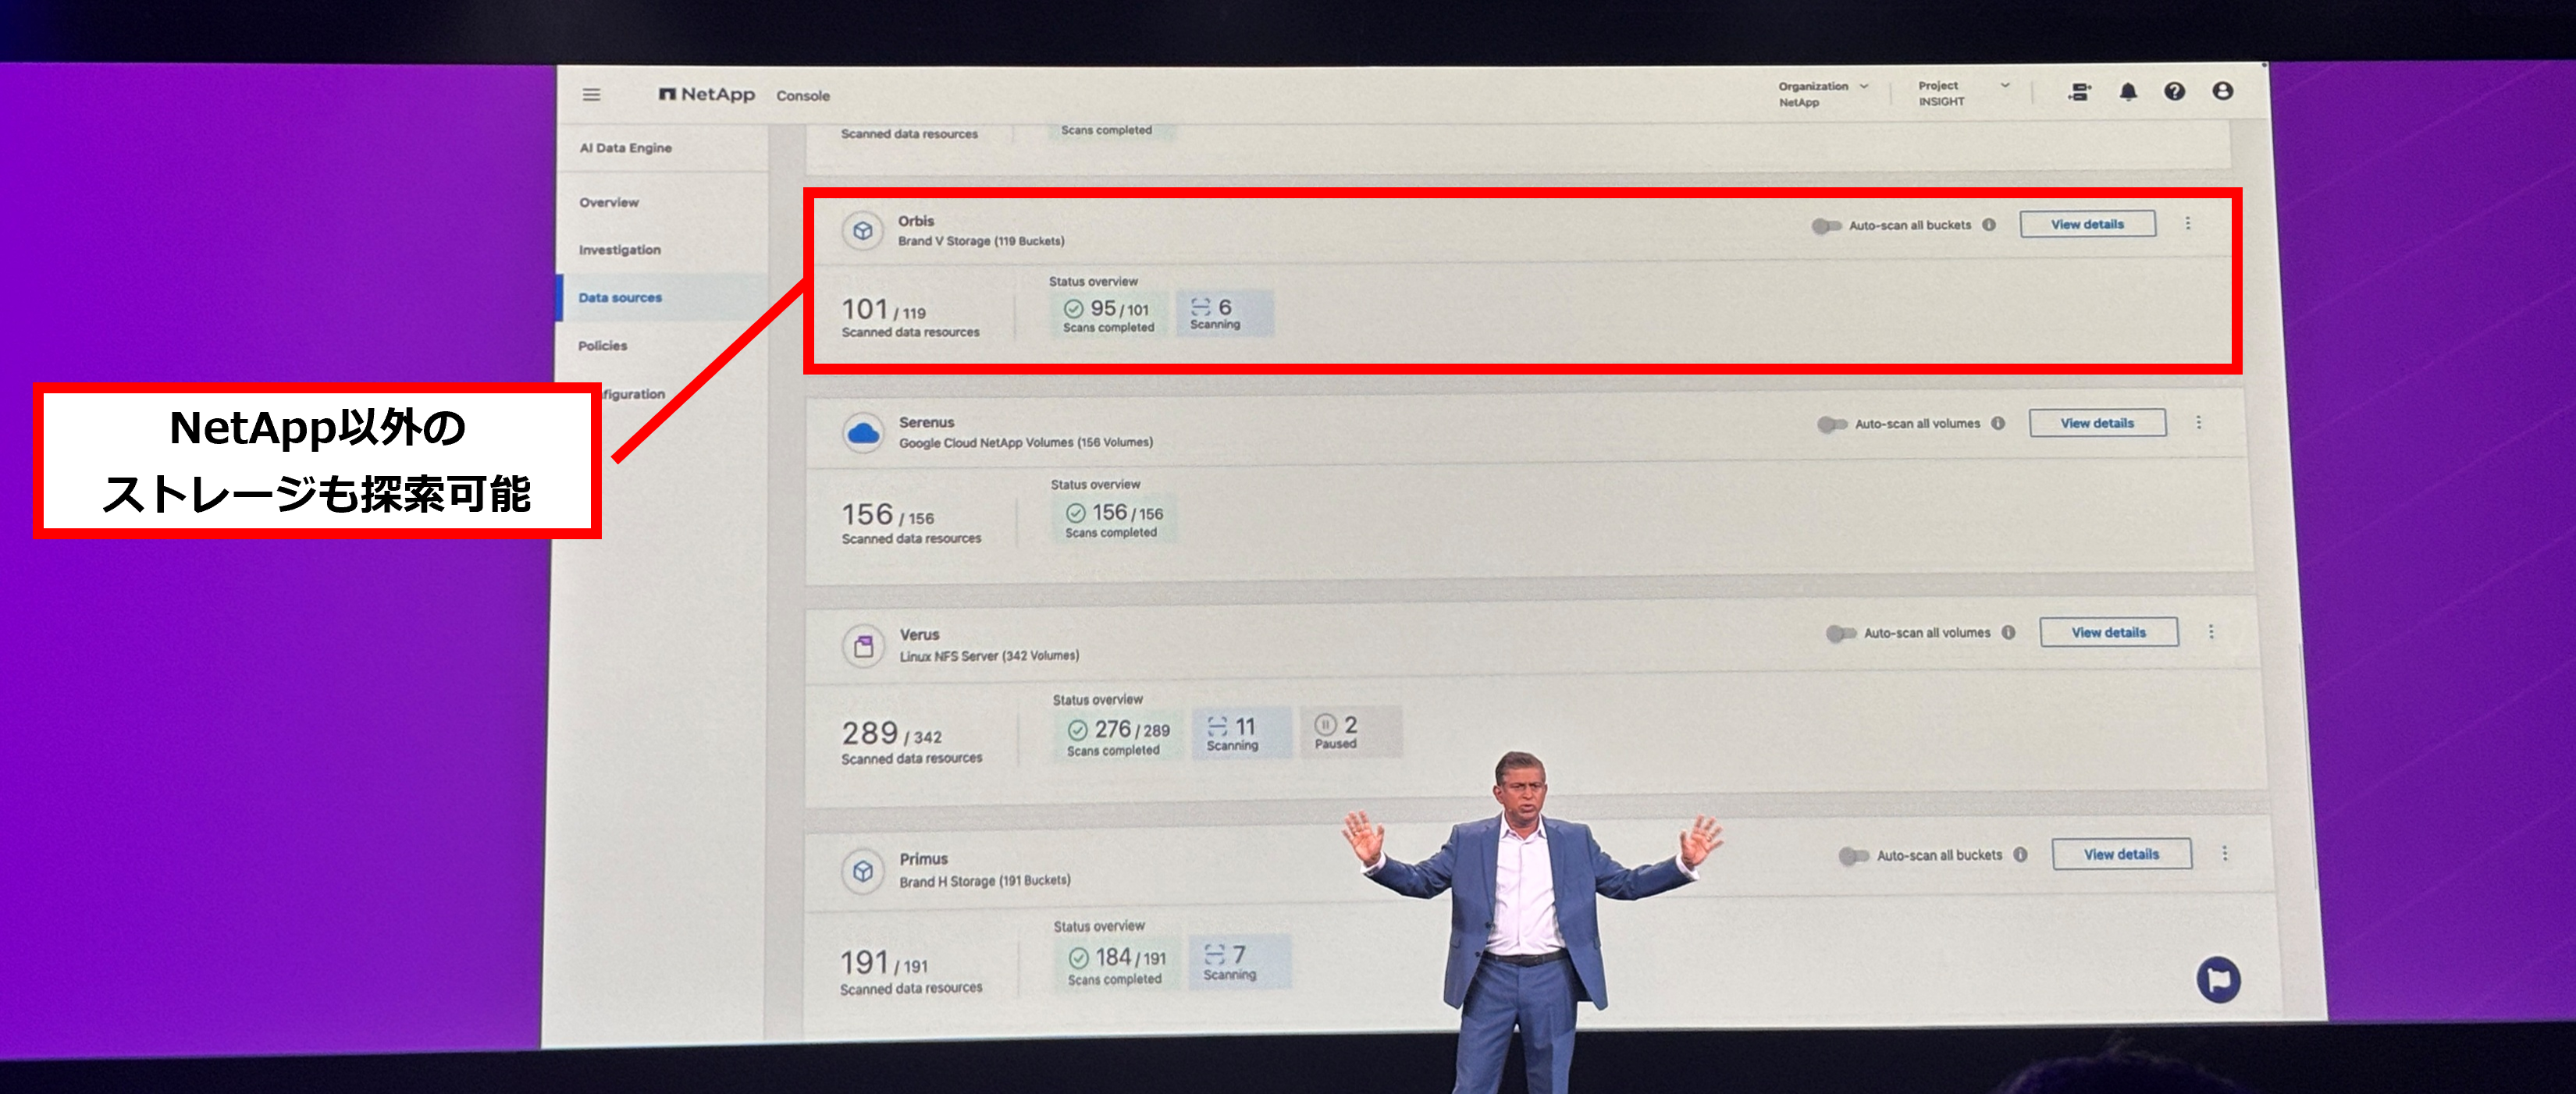Viewport: 2576px width, 1094px height.
Task: Open Policies in the sidebar
Action: coord(603,346)
